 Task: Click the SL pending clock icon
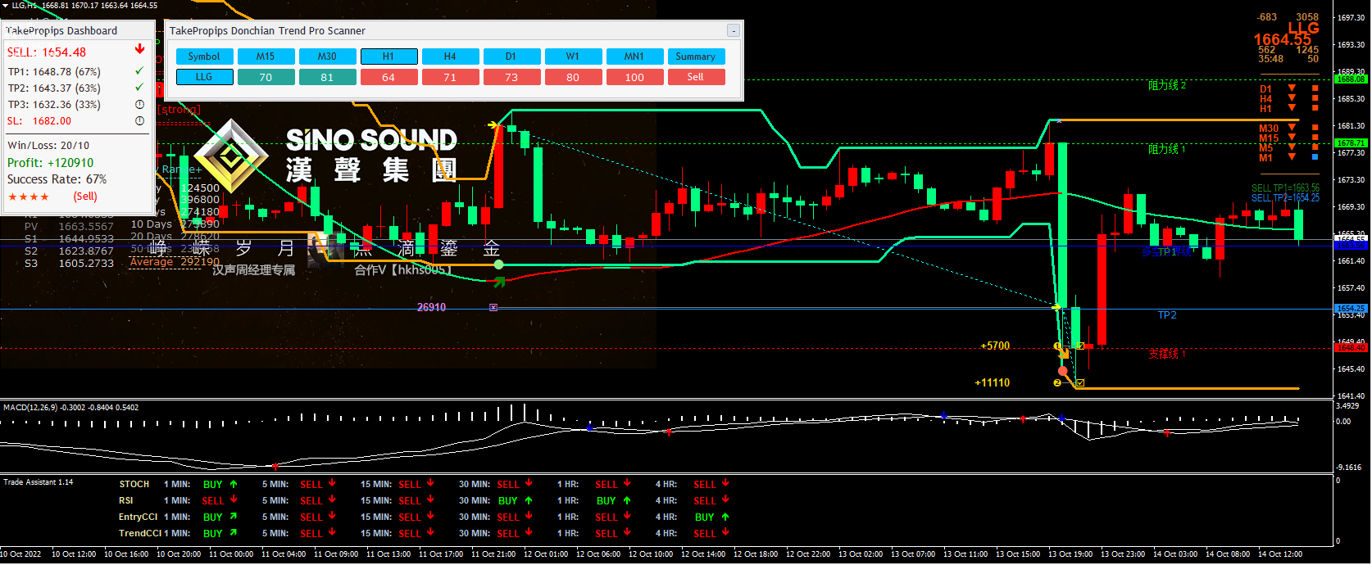pyautogui.click(x=139, y=120)
